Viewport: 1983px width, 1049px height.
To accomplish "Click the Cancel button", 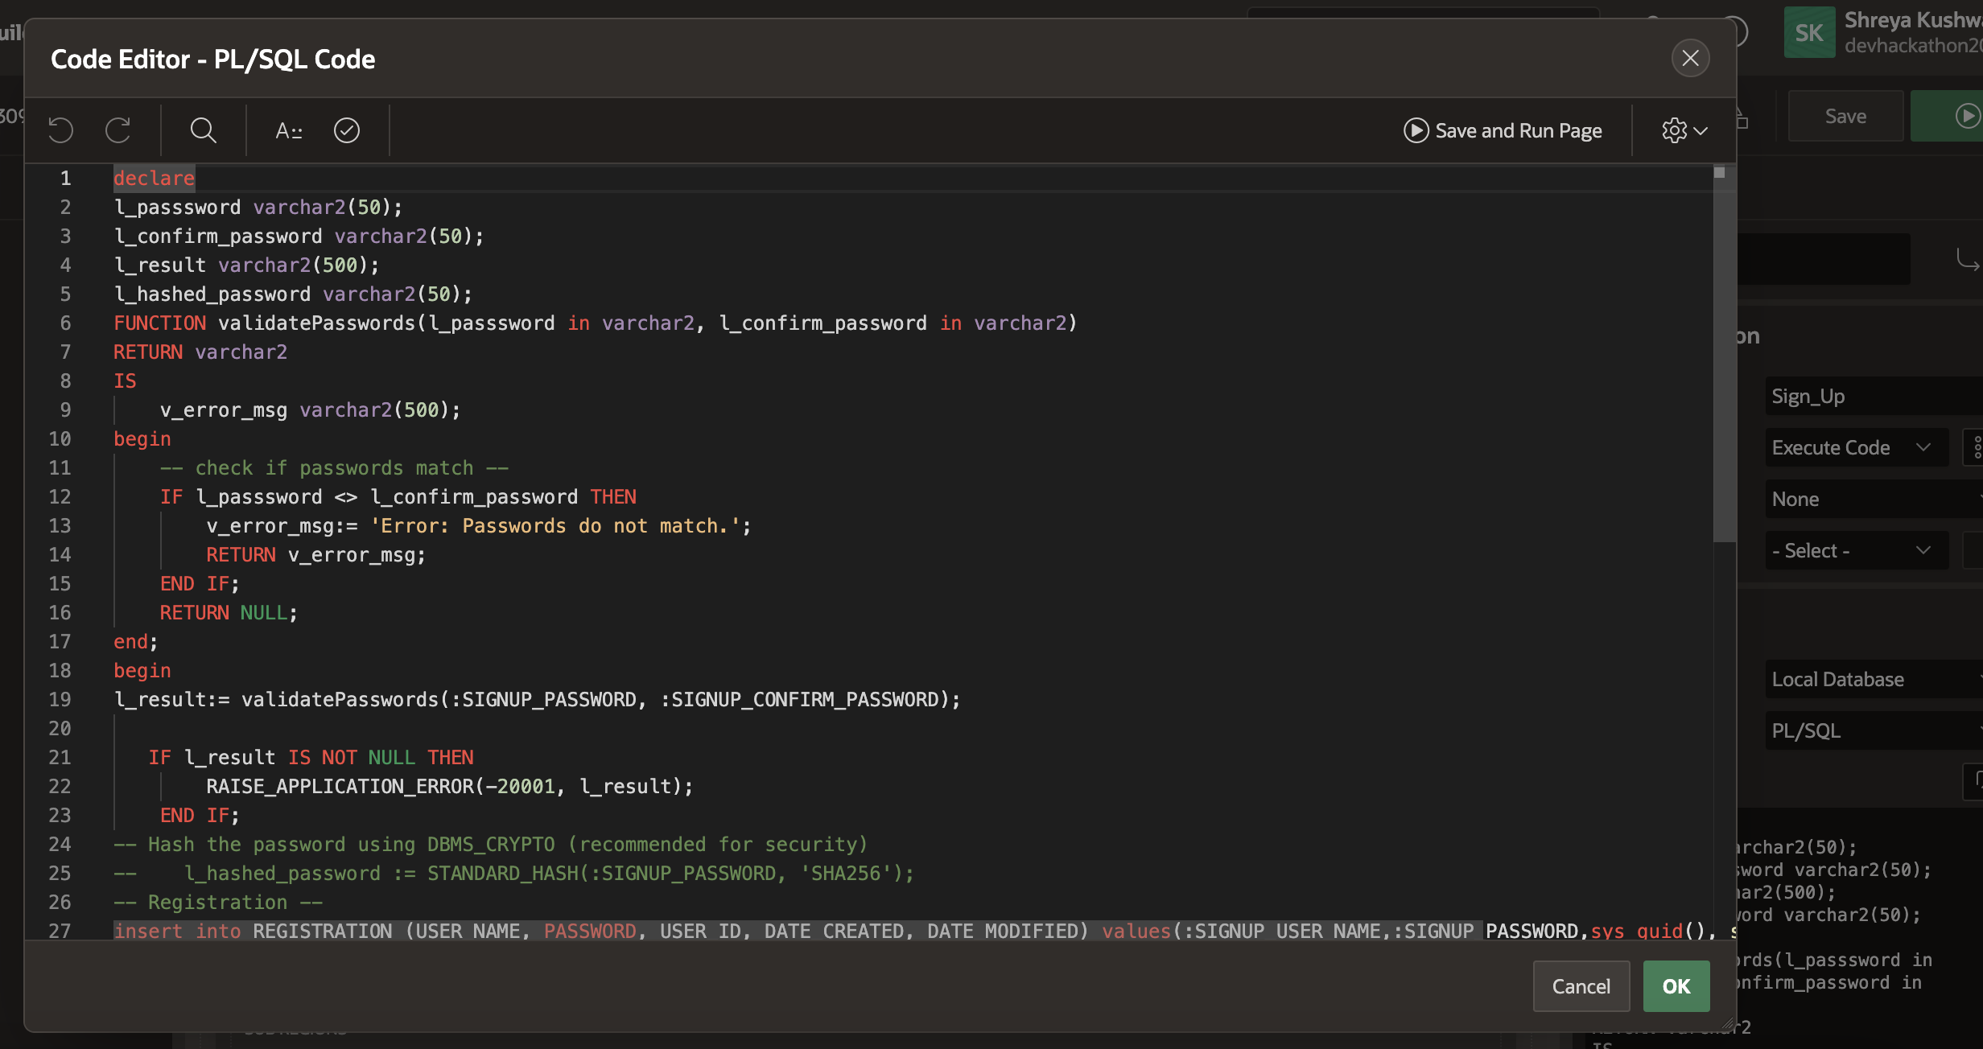I will click(1581, 986).
